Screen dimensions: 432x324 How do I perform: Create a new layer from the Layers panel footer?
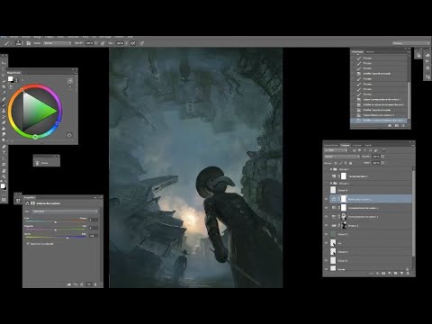coord(401,274)
